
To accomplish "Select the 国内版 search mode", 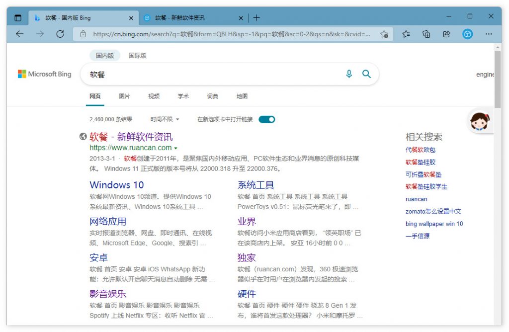I will (x=105, y=56).
